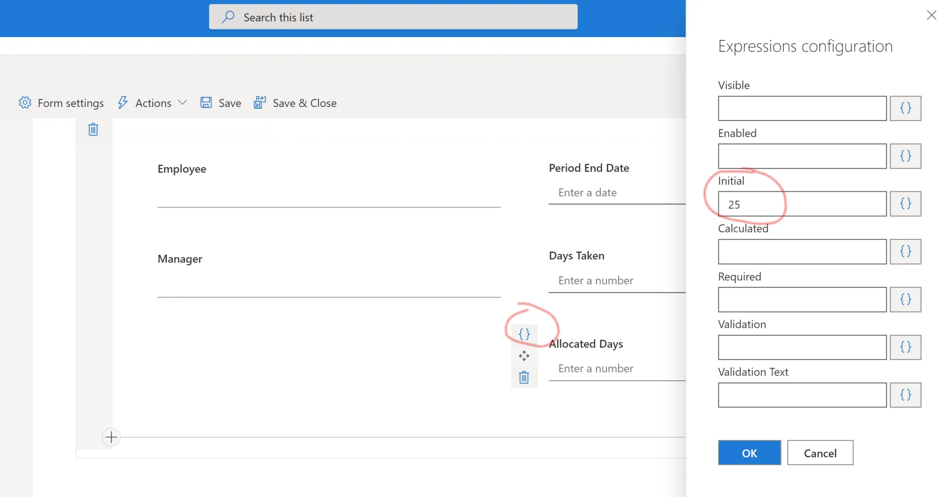Click the Save icon in the toolbar
This screenshot has width=948, height=497.
click(x=206, y=102)
